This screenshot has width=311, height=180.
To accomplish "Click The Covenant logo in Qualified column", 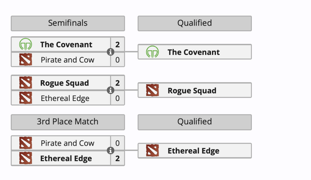I will [x=152, y=52].
